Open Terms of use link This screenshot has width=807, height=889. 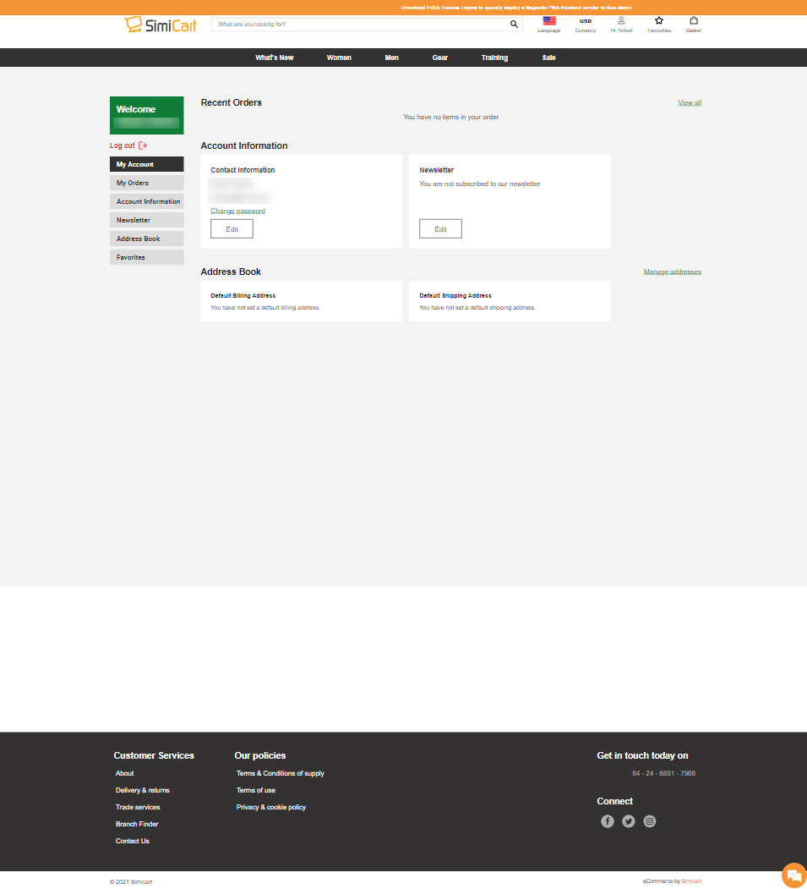coord(256,790)
